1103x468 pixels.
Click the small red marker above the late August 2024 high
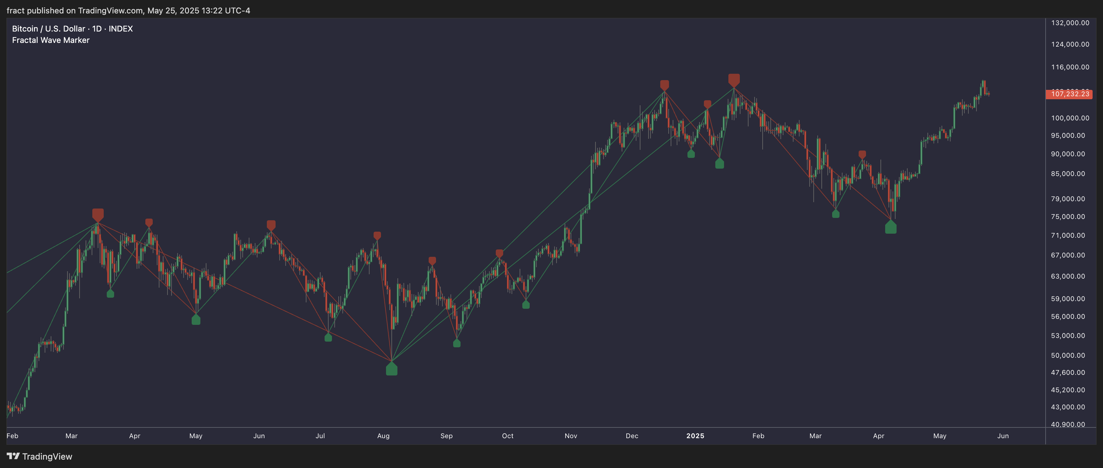point(432,261)
